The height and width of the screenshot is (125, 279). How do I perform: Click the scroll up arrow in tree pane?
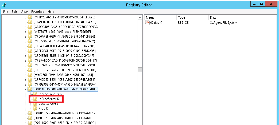[140, 17]
